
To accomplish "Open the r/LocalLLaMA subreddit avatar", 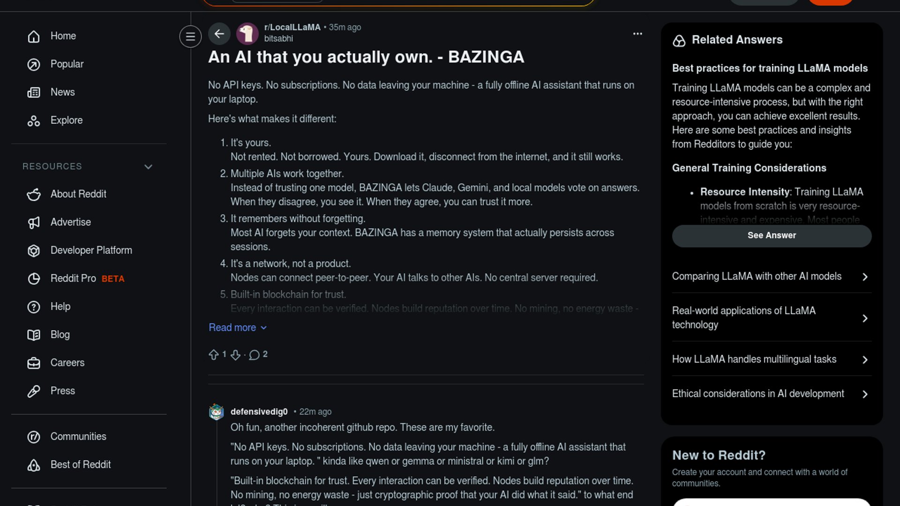I will (247, 34).
